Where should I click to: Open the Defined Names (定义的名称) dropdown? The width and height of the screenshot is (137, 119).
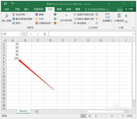66,18
